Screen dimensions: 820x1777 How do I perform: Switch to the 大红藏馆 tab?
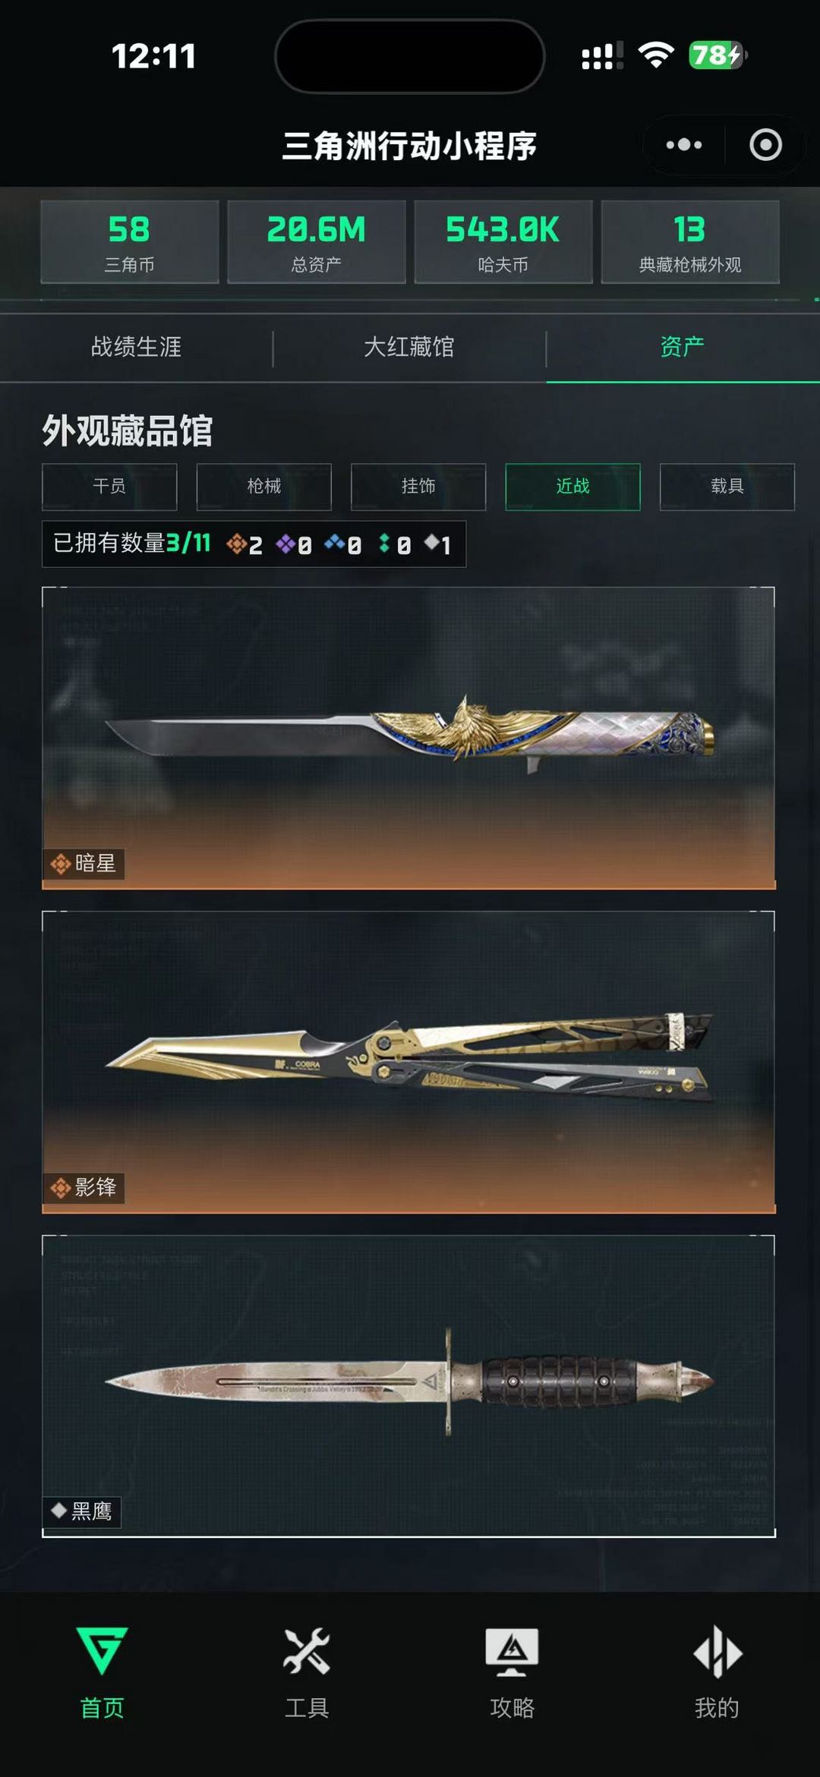(x=409, y=347)
